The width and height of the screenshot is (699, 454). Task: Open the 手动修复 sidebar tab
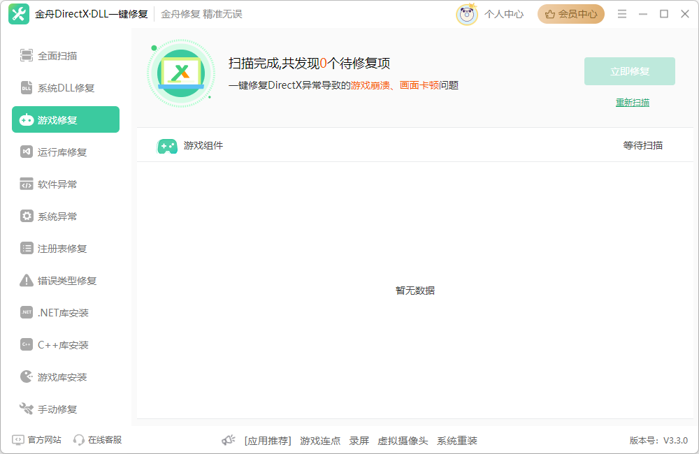[x=66, y=409]
